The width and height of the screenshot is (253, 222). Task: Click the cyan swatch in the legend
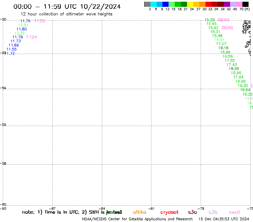[x=154, y=4]
